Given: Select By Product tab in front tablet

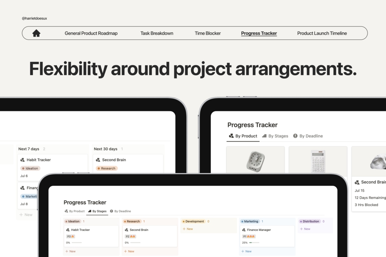Looking at the screenshot, I should coord(75,211).
